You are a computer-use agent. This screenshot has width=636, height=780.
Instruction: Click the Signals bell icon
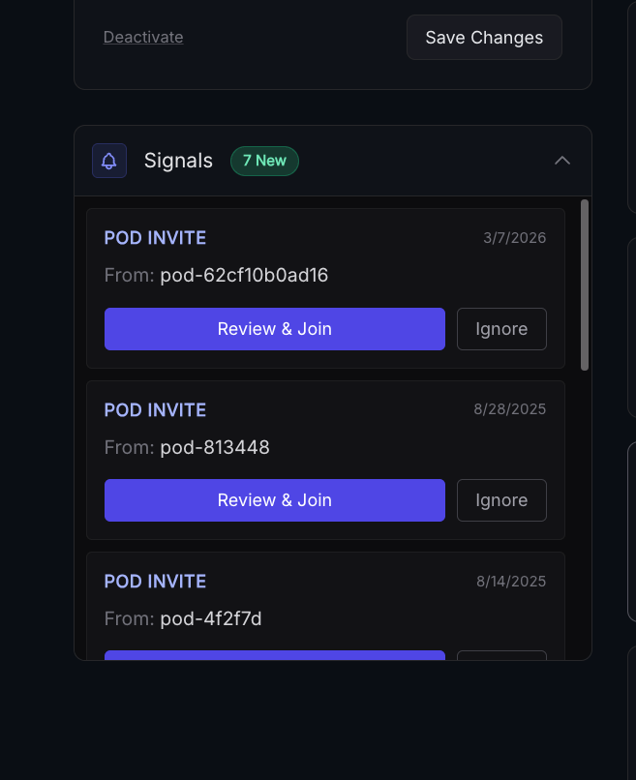point(109,161)
